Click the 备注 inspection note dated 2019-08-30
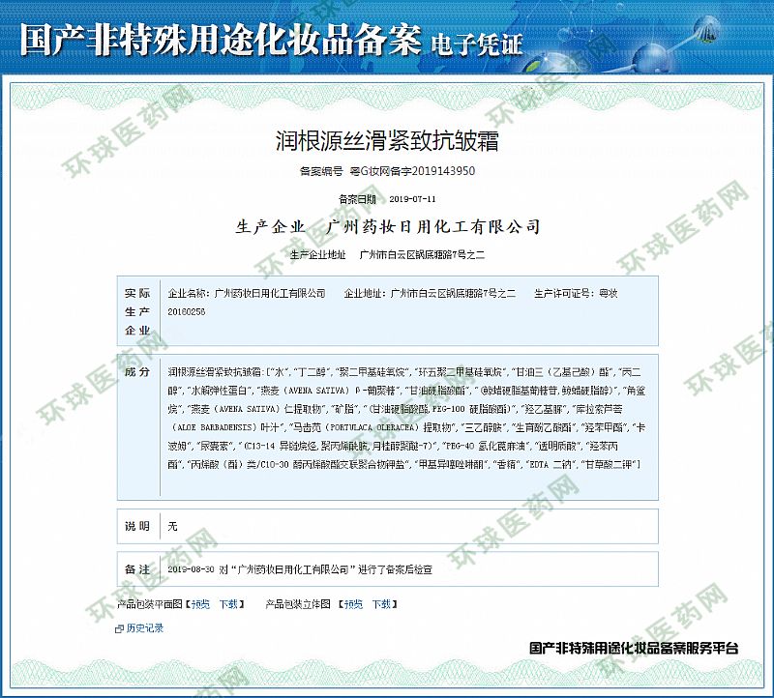774x698 pixels. coord(300,570)
